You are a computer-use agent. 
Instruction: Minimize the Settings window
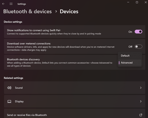pyautogui.click(x=128, y=2)
